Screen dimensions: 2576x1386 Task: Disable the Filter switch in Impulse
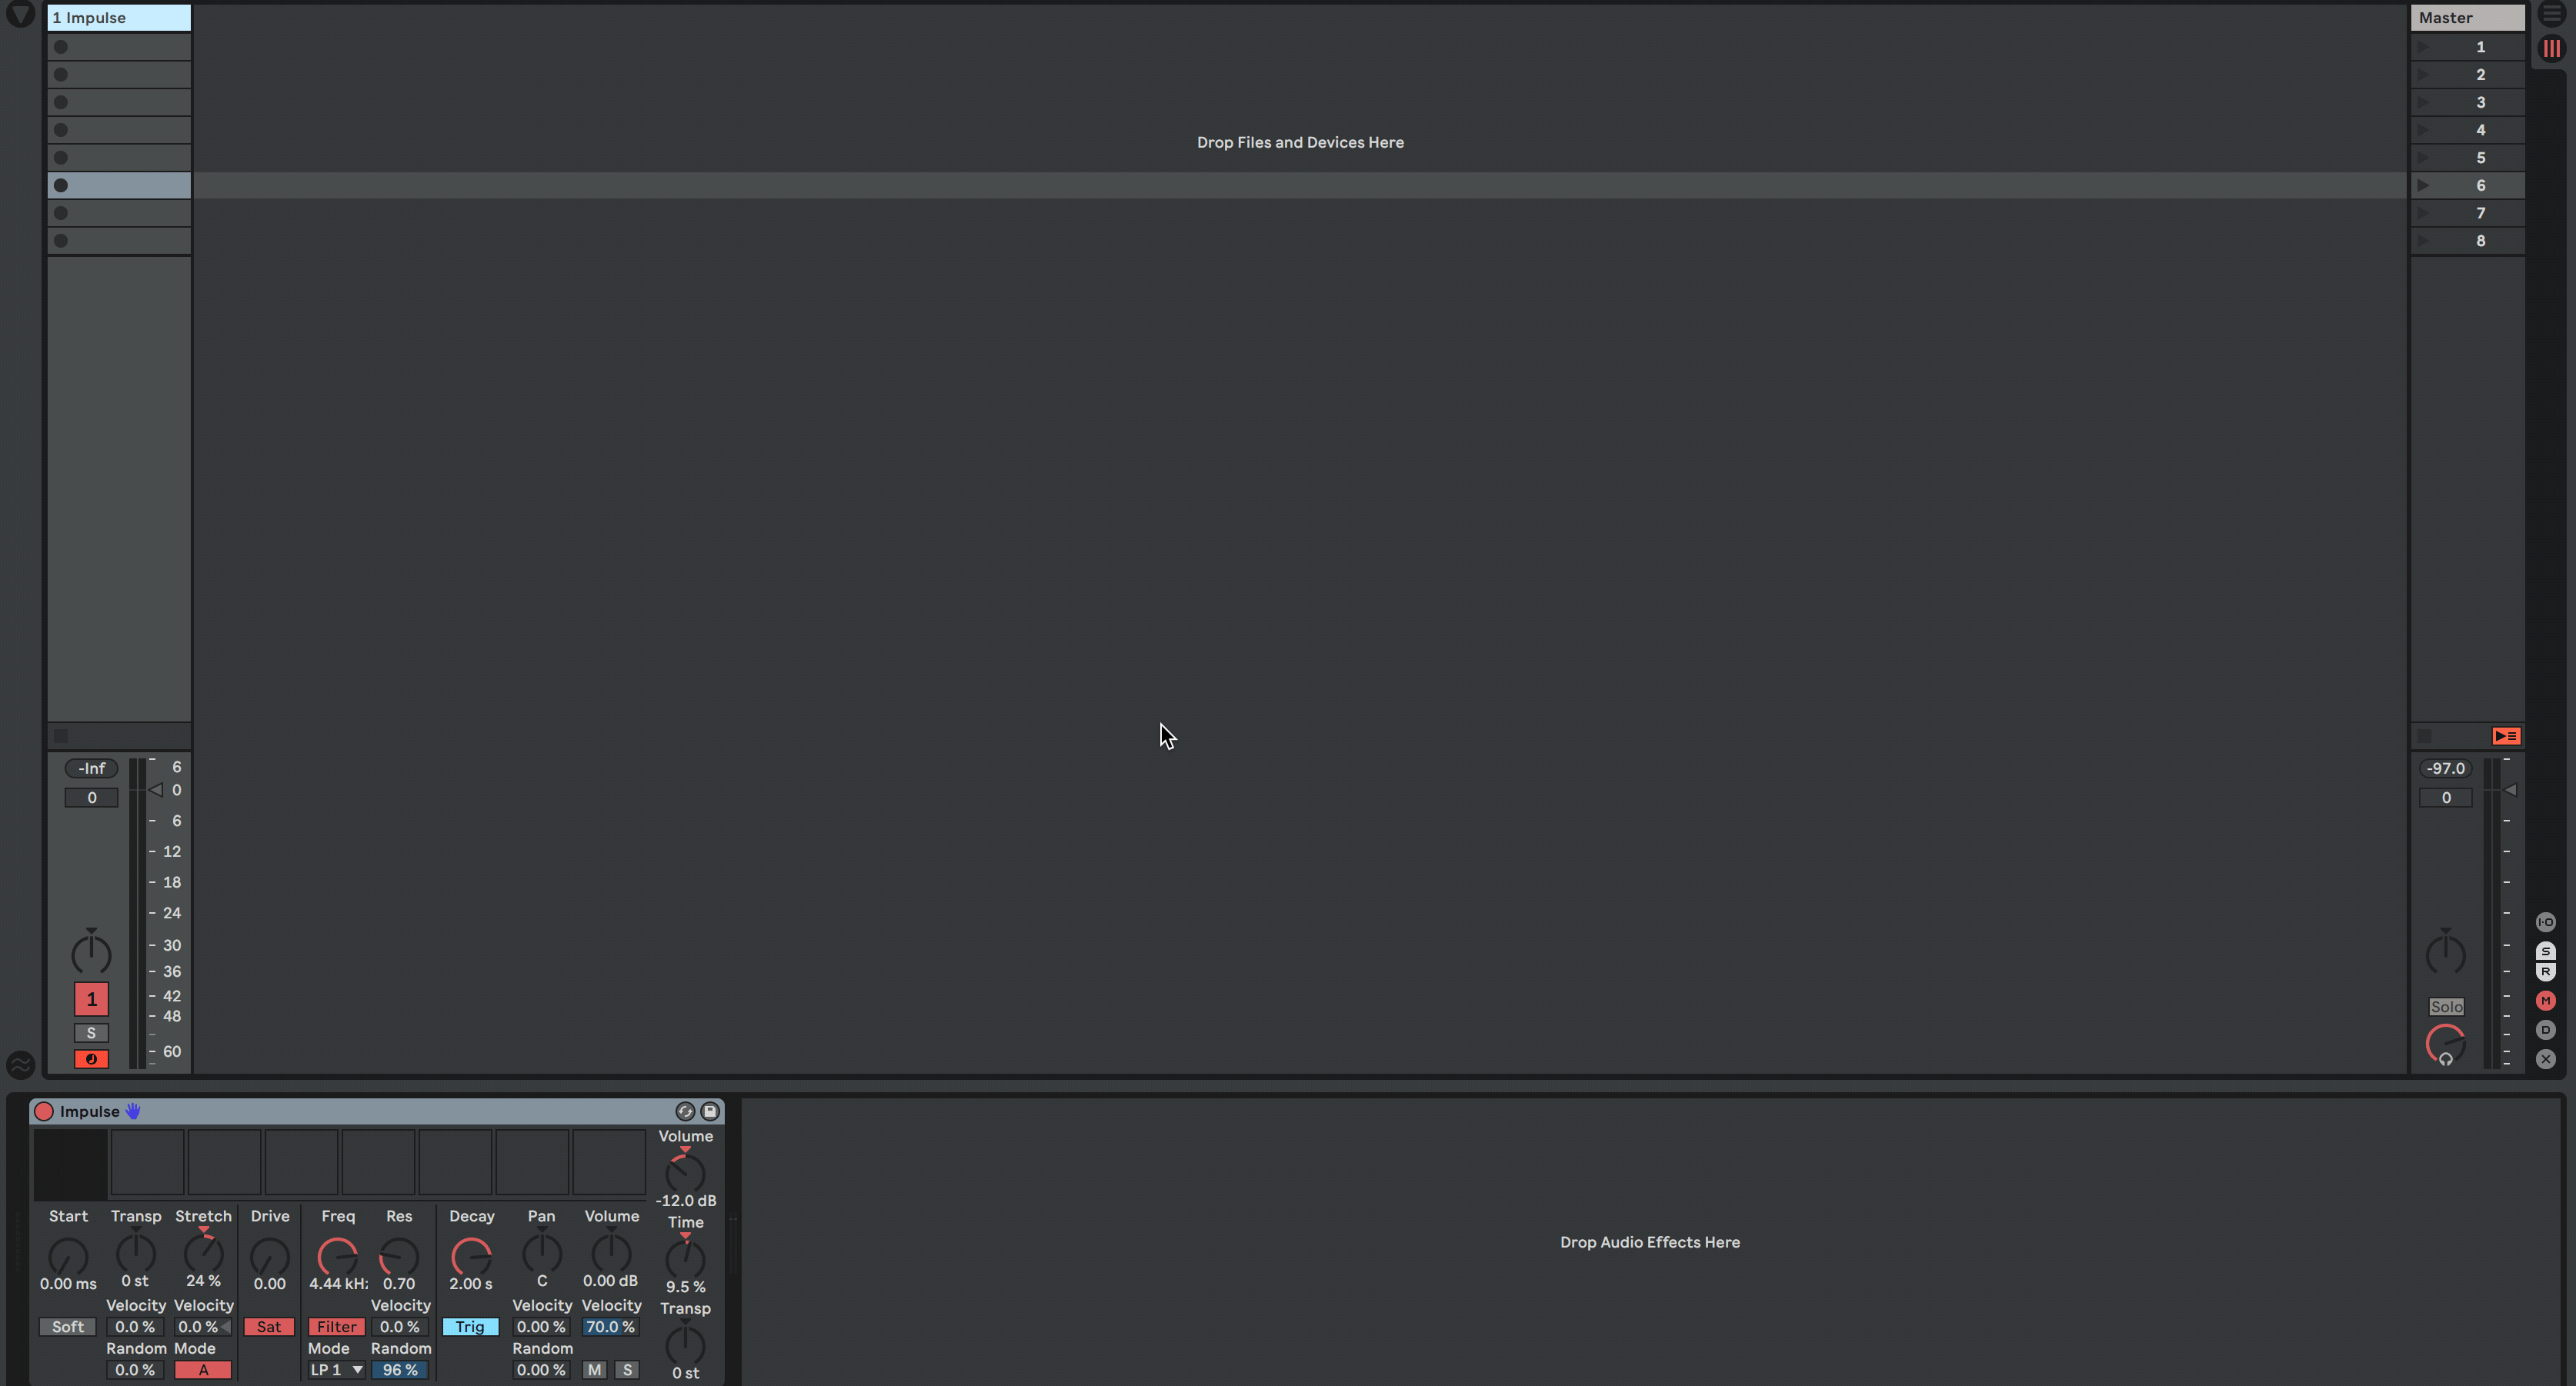tap(336, 1327)
